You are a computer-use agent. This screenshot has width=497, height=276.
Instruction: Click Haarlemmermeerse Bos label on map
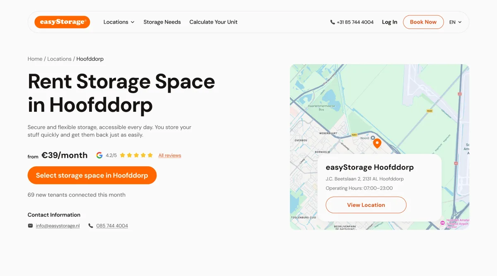[321, 108]
